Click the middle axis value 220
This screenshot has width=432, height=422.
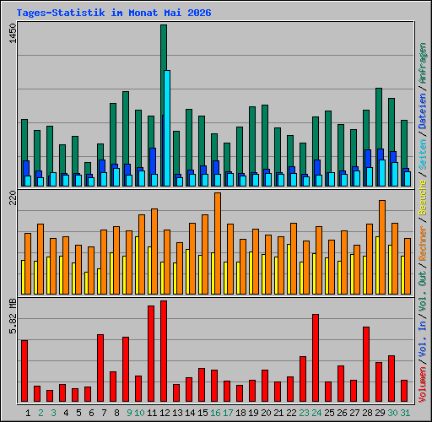point(13,197)
